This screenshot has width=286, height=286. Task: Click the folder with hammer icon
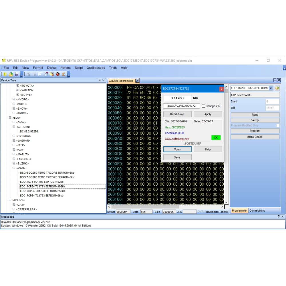52,74
